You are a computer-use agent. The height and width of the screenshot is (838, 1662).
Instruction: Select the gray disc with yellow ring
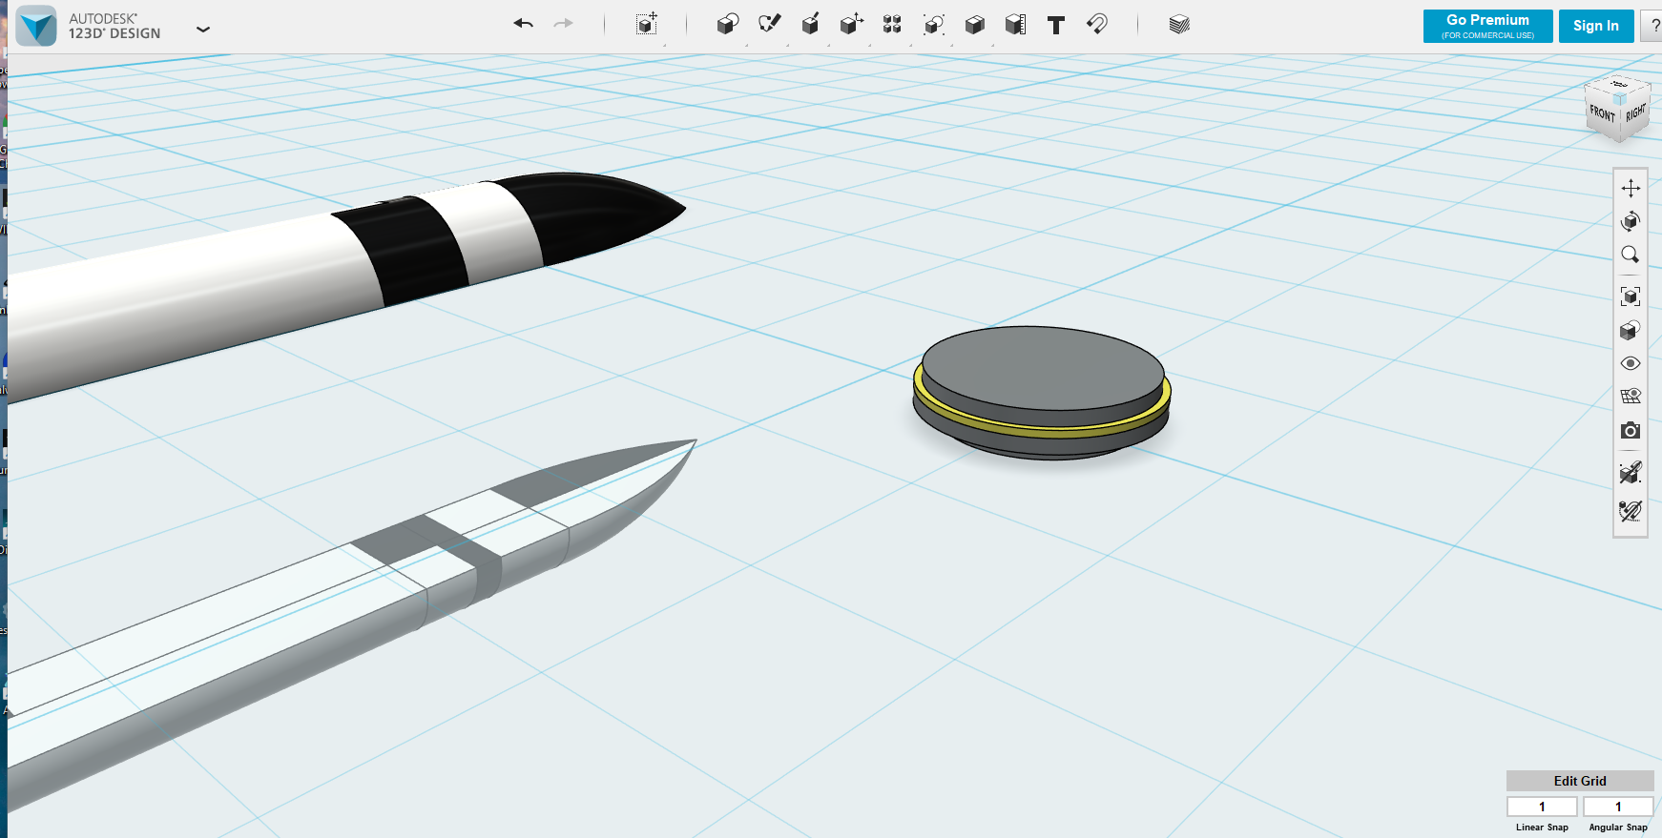point(1042,393)
